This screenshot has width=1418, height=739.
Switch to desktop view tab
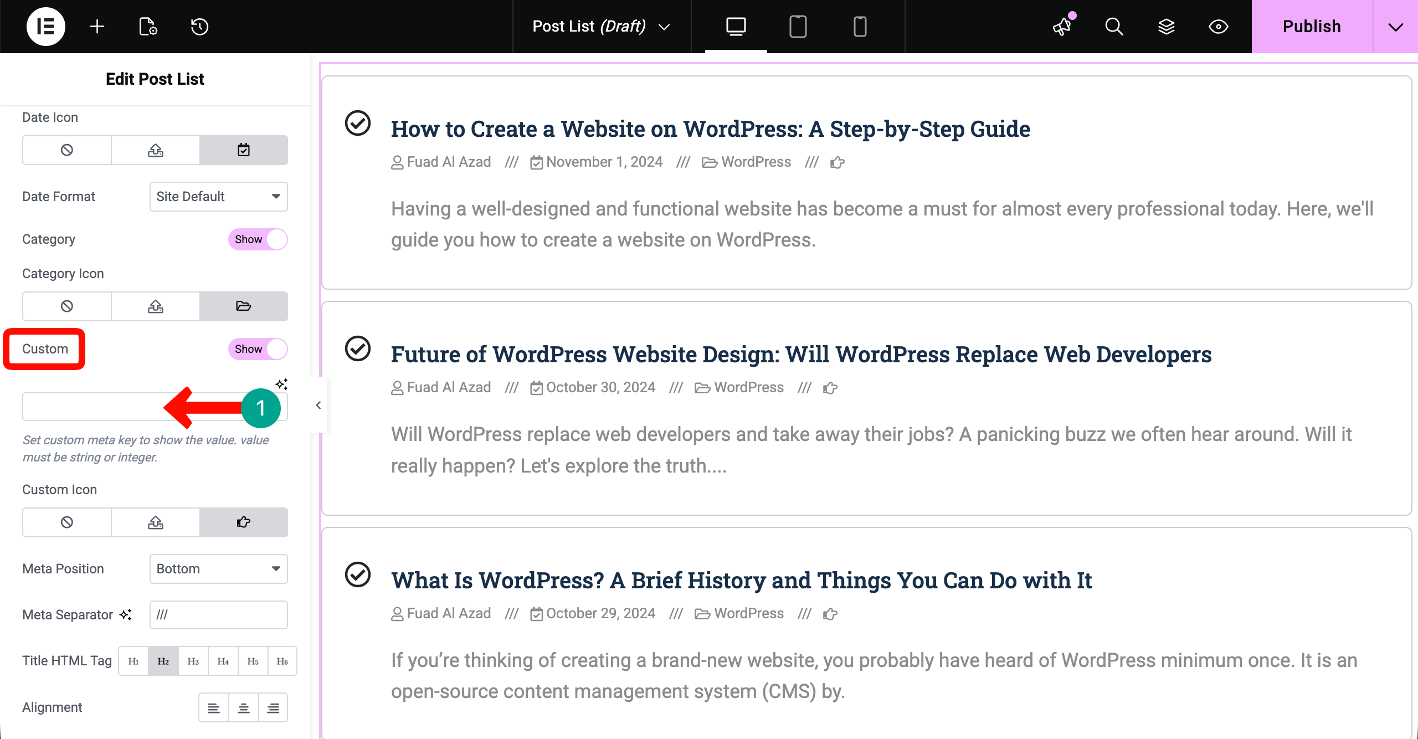735,26
